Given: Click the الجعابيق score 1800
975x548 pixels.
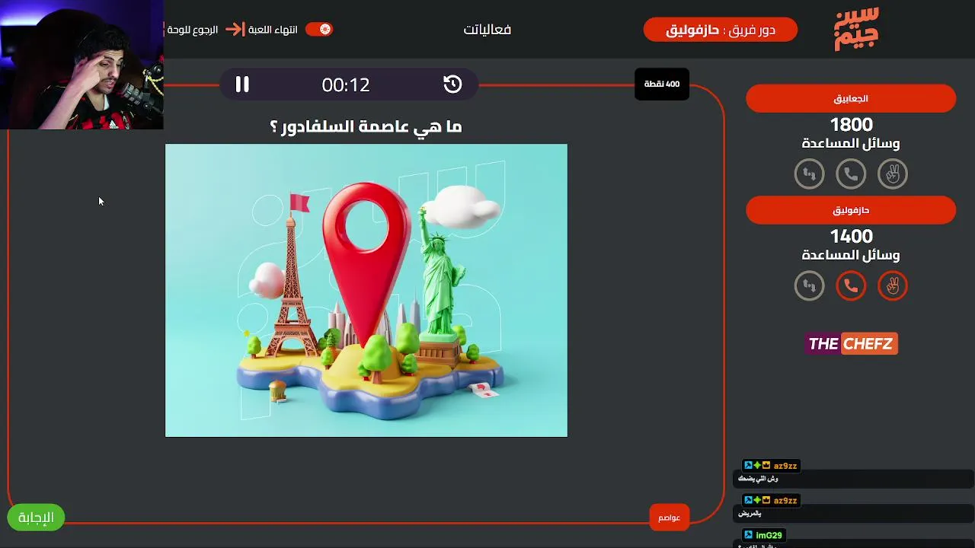Looking at the screenshot, I should 851,124.
